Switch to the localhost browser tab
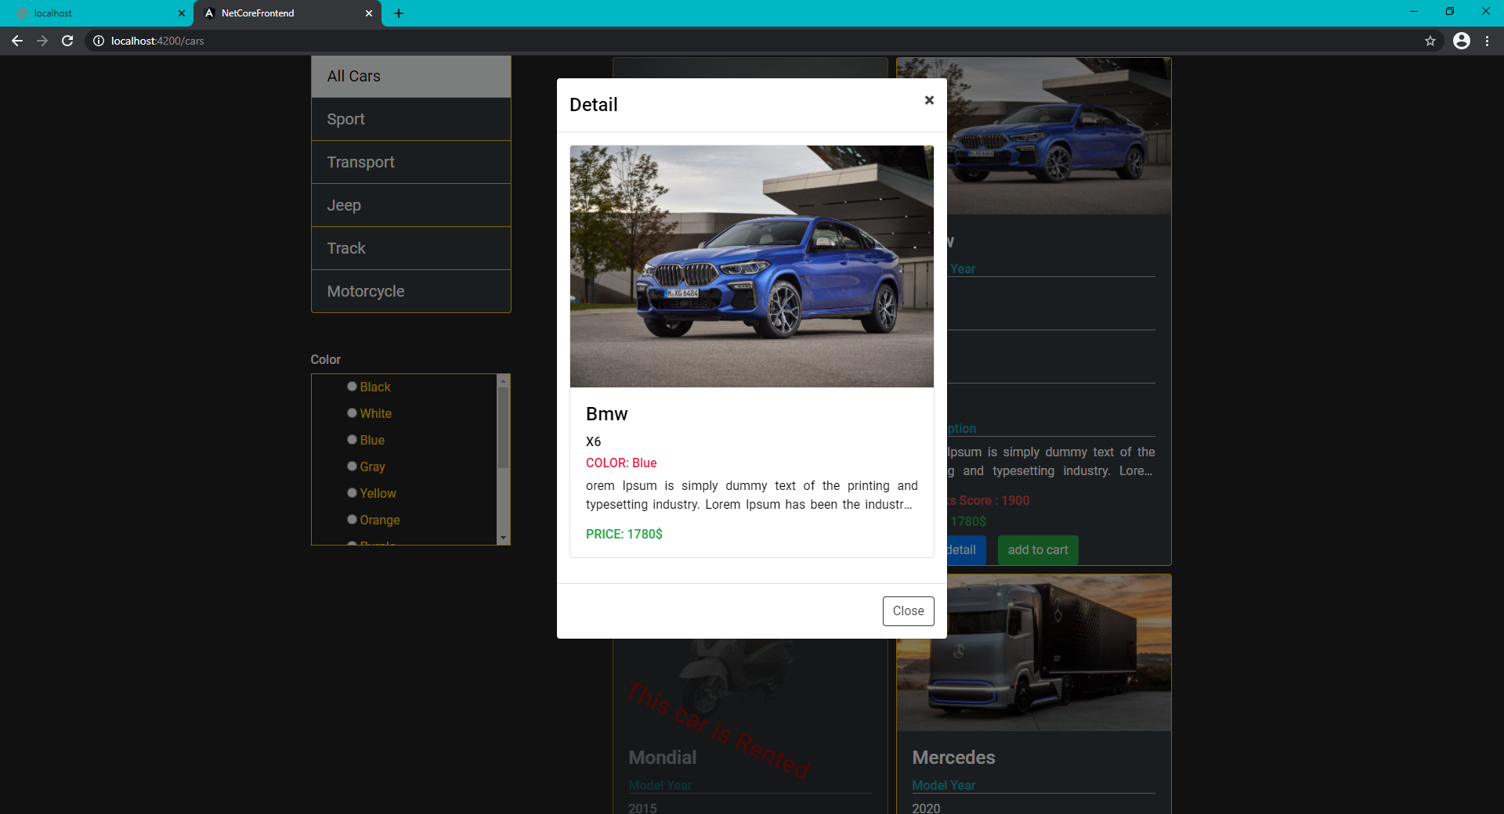Image resolution: width=1504 pixels, height=814 pixels. coord(98,13)
